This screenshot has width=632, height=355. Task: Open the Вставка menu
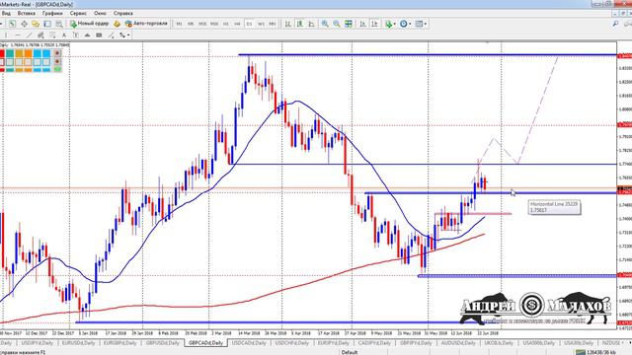tap(27, 13)
